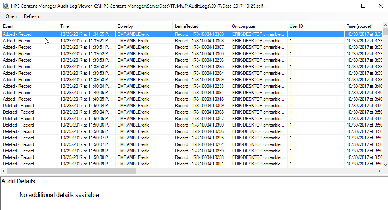Select the Deleted row for Record 178-10004-10091
Viewport: 388px width, 210px height.
192,164
